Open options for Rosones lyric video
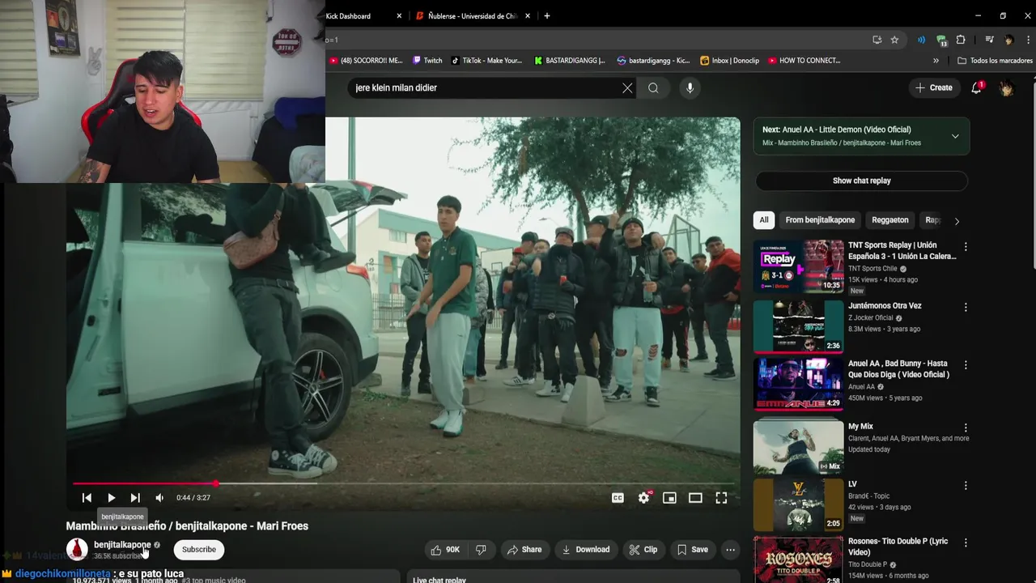Image resolution: width=1036 pixels, height=583 pixels. coord(966,543)
